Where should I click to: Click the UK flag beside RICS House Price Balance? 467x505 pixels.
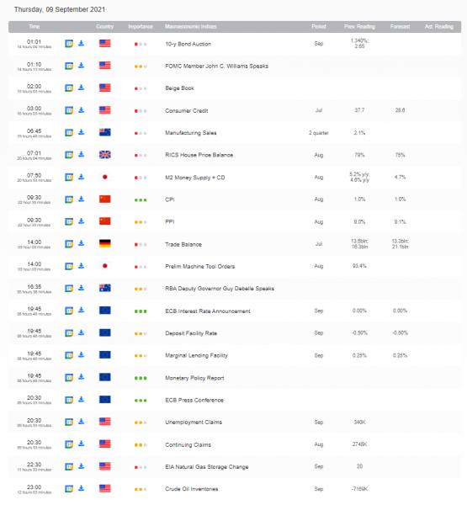point(105,155)
